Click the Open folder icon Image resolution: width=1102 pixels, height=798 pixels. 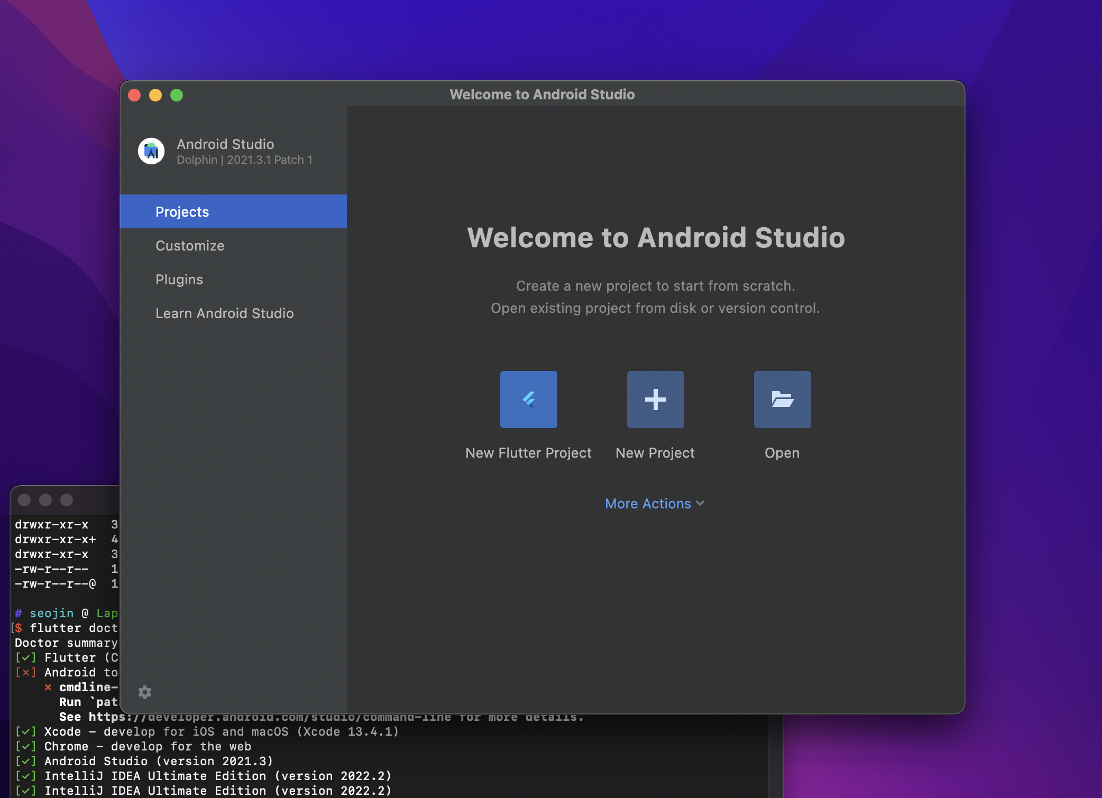coord(782,399)
